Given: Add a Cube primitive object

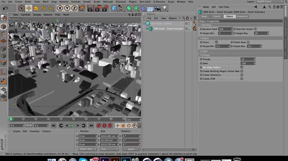Looking at the screenshot, I should (x=114, y=8).
